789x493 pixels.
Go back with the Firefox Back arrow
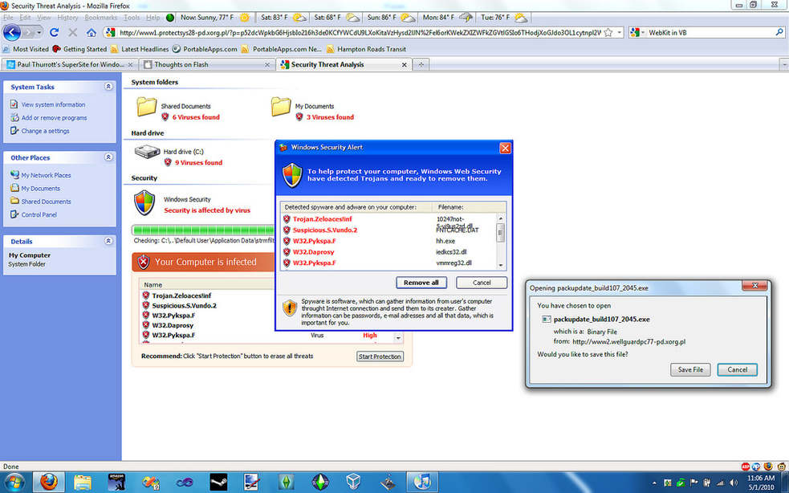coord(11,32)
